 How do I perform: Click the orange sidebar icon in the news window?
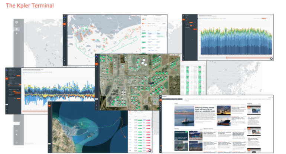tap(160, 100)
